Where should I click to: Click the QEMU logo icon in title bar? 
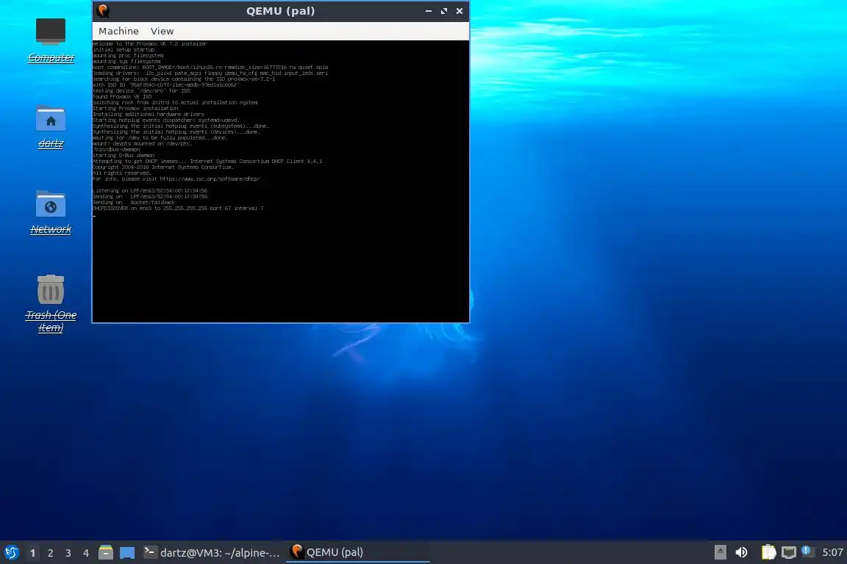click(103, 11)
